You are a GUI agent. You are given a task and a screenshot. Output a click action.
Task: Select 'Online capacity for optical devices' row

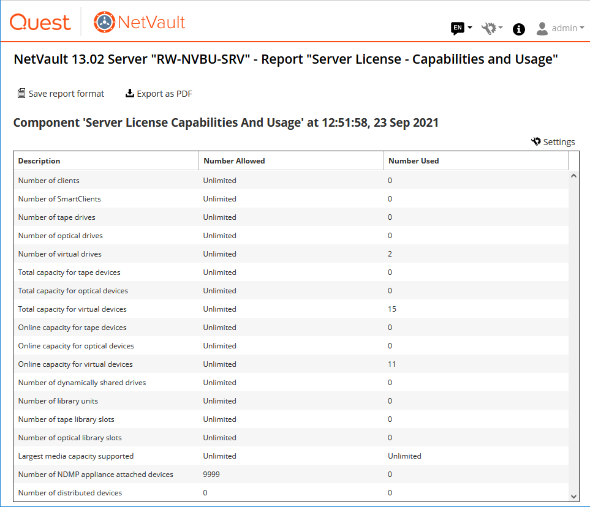coord(291,346)
